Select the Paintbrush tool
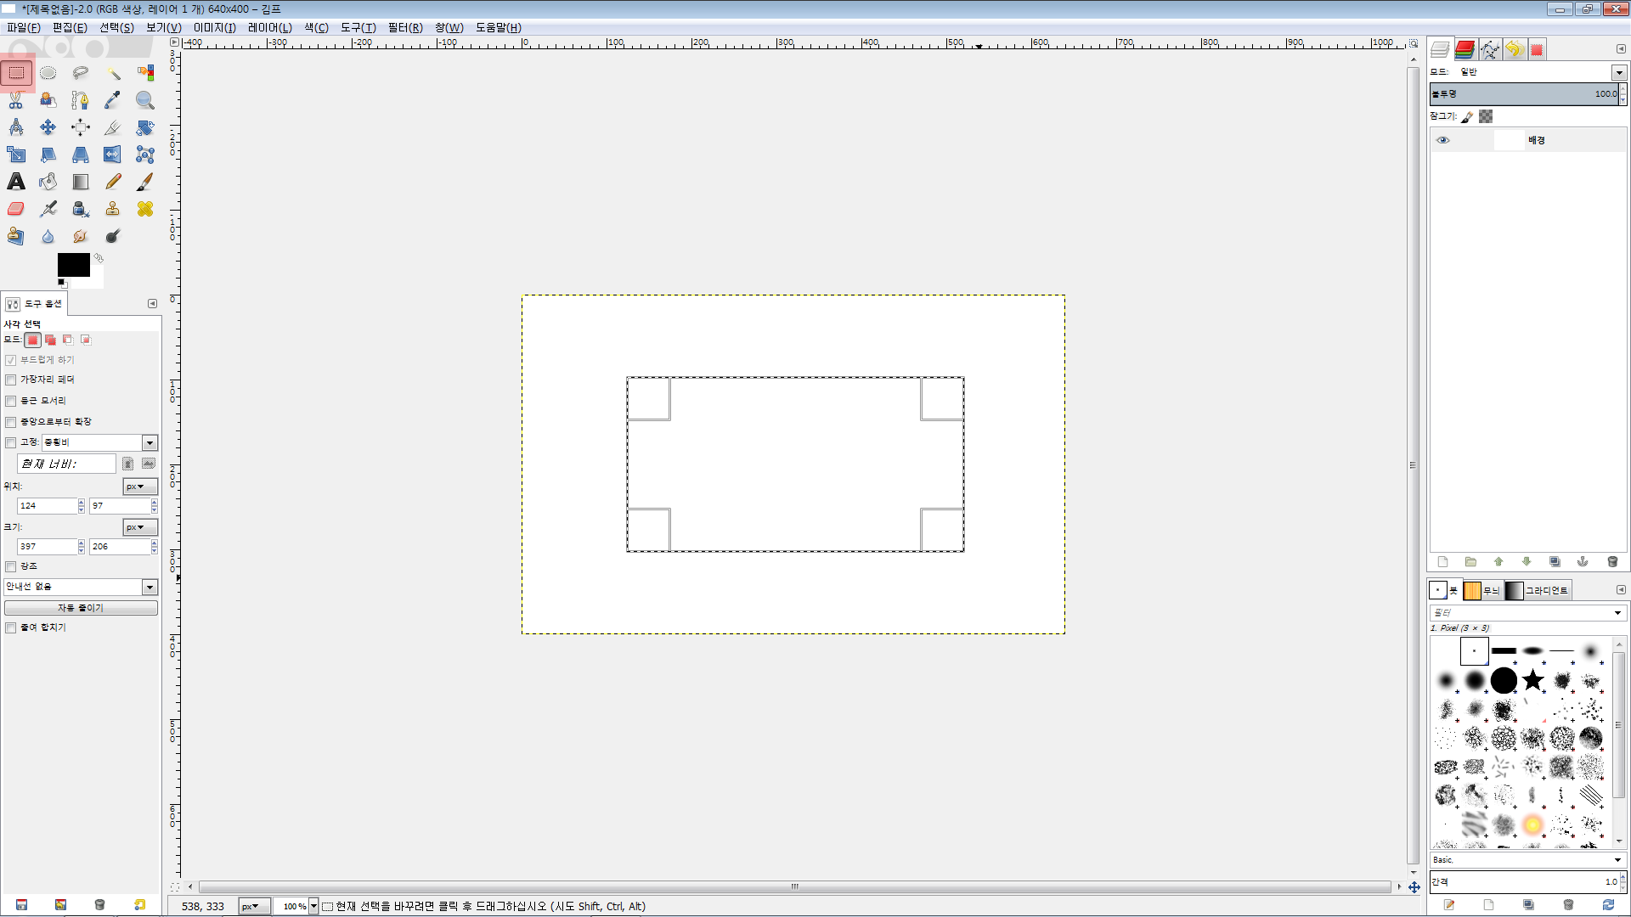This screenshot has width=1631, height=917. tap(145, 182)
